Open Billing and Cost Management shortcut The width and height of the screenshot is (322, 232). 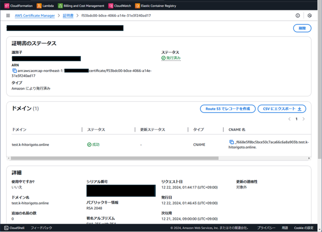(81, 6)
